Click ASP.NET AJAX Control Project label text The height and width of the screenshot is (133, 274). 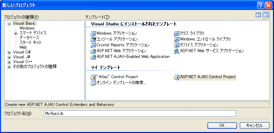click(208, 77)
